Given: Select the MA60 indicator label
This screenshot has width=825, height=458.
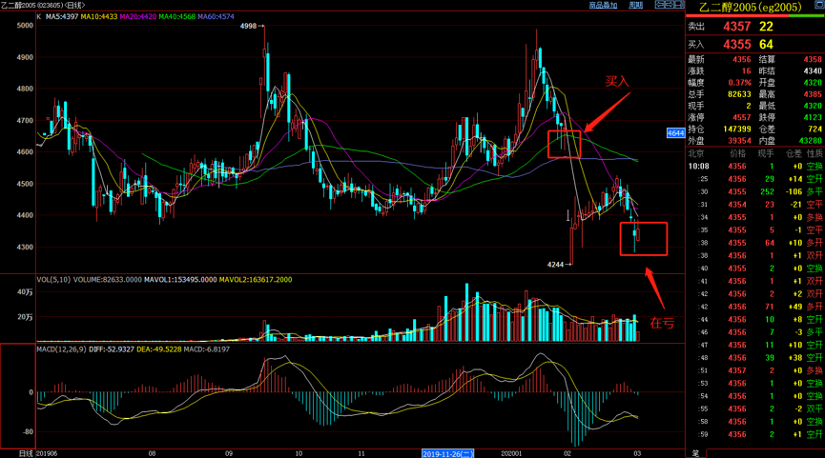Looking at the screenshot, I should coord(217,17).
